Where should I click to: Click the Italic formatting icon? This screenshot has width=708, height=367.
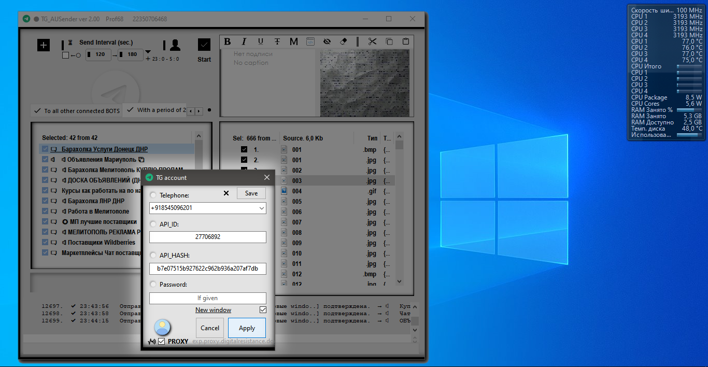click(x=244, y=42)
